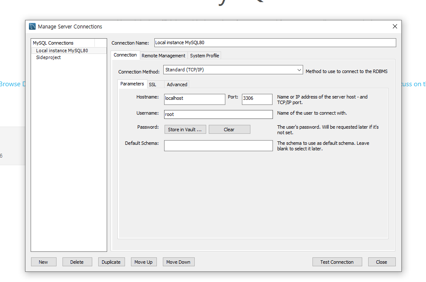Image resolution: width=426 pixels, height=282 pixels.
Task: Select the Parameters sub-tab
Action: pyautogui.click(x=132, y=84)
